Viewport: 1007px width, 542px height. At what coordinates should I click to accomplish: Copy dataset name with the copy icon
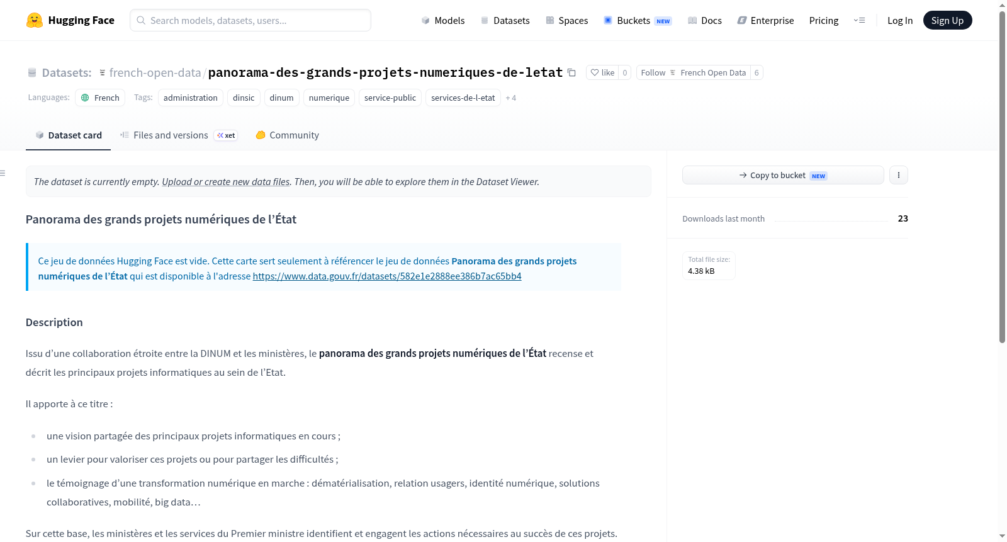click(x=571, y=72)
